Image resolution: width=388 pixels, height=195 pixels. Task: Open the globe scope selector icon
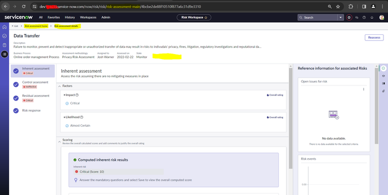pyautogui.click(x=349, y=18)
